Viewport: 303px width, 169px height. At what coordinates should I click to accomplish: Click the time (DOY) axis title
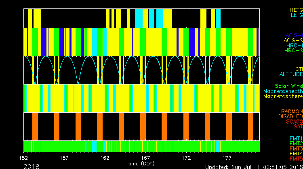pyautogui.click(x=141, y=164)
